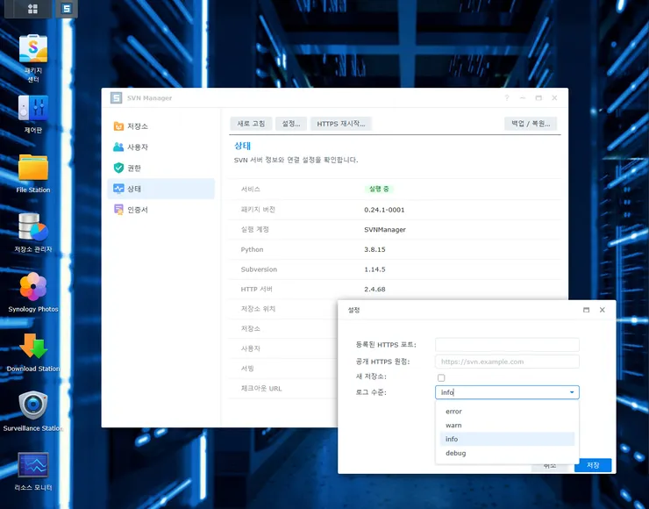This screenshot has width=649, height=509.
Task: Click the checkout URL (체크아웃 URL) row label
Action: (x=261, y=389)
